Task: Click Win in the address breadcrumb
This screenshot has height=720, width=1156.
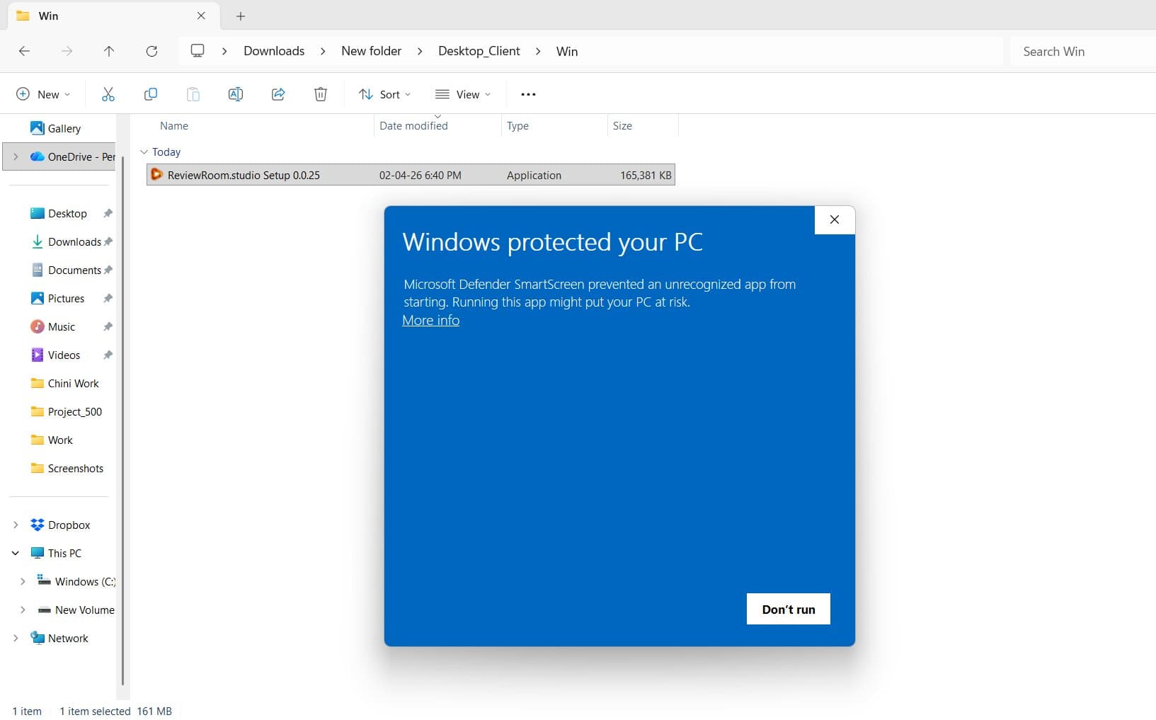Action: point(567,51)
